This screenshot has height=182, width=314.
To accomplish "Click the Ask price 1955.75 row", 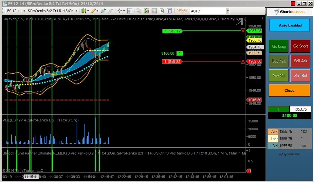I will coord(289,132).
